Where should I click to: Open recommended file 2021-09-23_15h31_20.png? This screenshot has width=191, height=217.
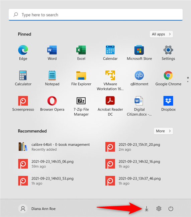(133, 147)
